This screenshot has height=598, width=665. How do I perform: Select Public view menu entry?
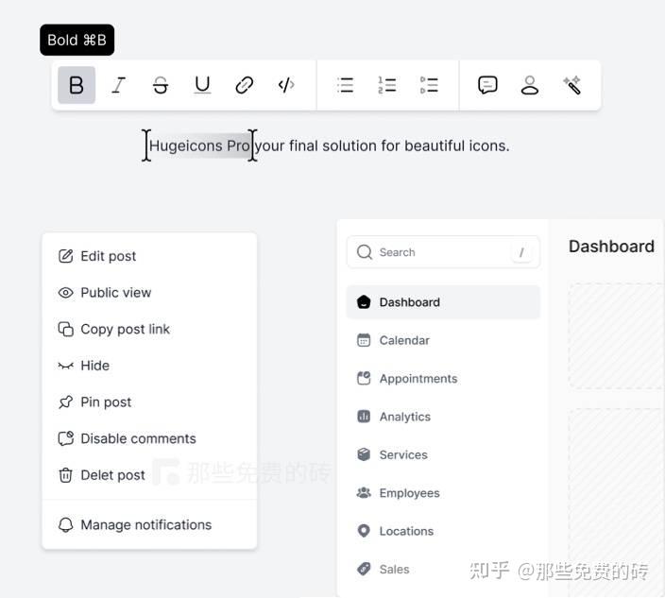(149, 293)
